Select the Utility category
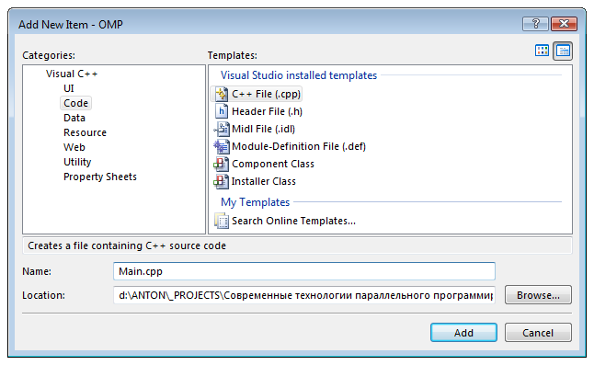The height and width of the screenshot is (365, 594). tap(77, 162)
